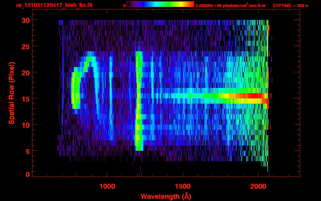
Task: Click the 1000 wavelength tick label
Action: [x=107, y=186]
